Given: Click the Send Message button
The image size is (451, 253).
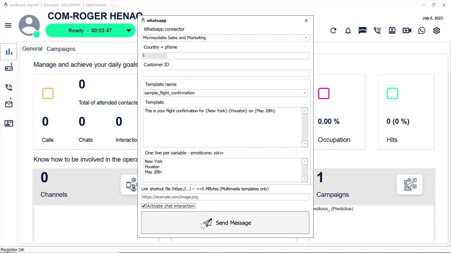Looking at the screenshot, I should (225, 223).
